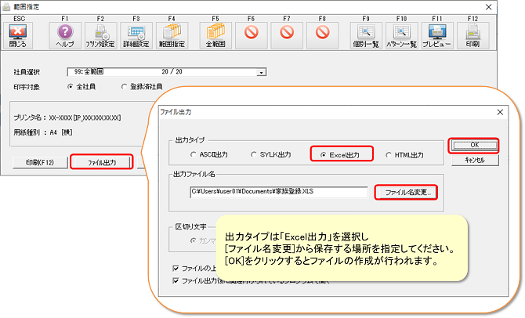Click the 閉じる (close) toolbar icon
525x318 pixels.
tap(18, 34)
